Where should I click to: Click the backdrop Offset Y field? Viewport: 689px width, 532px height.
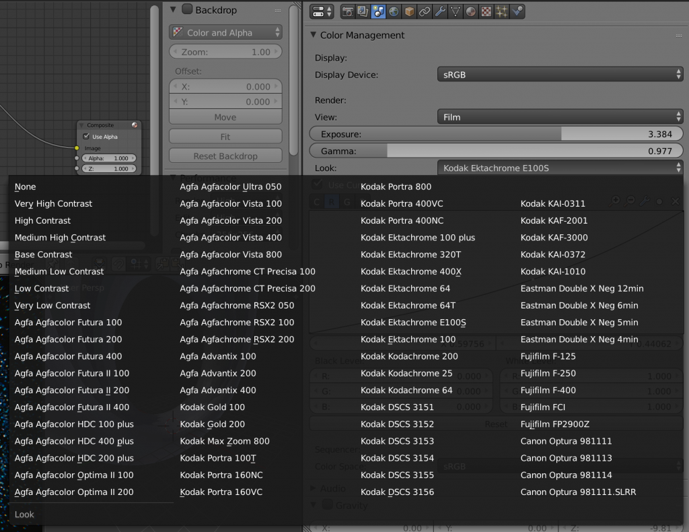(x=225, y=102)
